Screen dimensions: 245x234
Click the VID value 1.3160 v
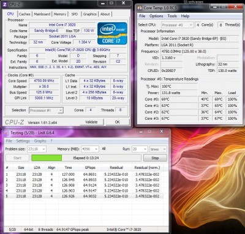click(x=171, y=58)
